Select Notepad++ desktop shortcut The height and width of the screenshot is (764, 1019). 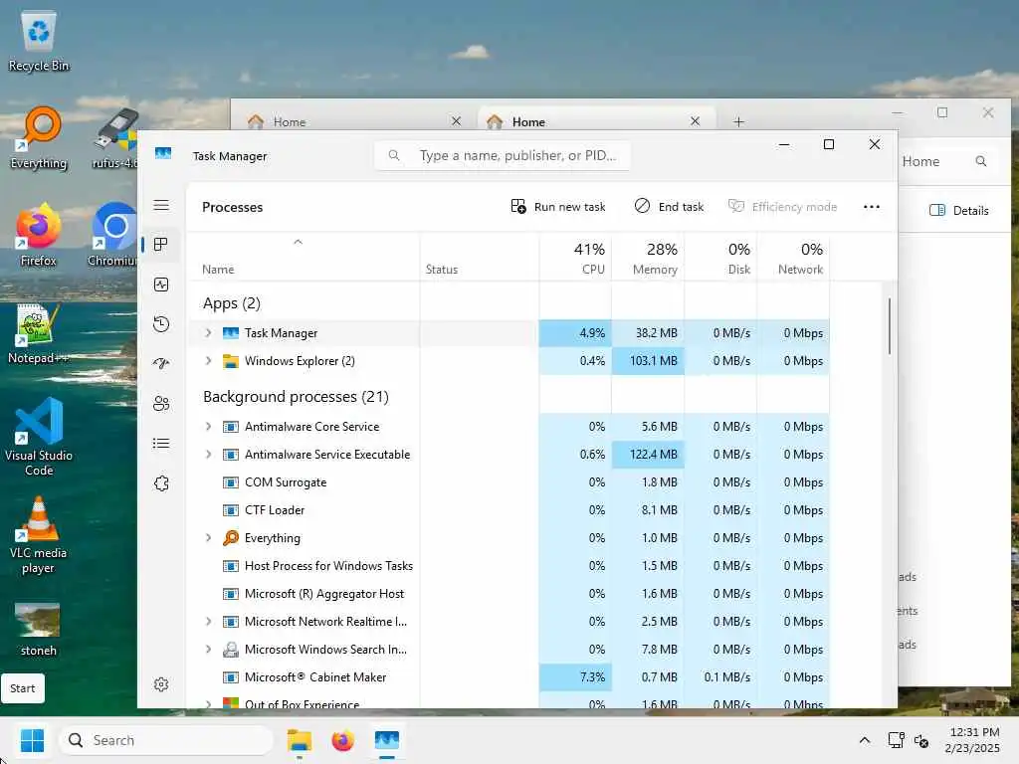click(x=39, y=332)
